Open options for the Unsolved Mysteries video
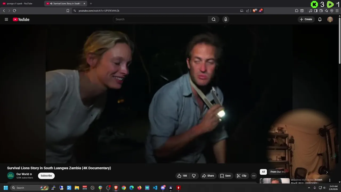 coord(330,180)
